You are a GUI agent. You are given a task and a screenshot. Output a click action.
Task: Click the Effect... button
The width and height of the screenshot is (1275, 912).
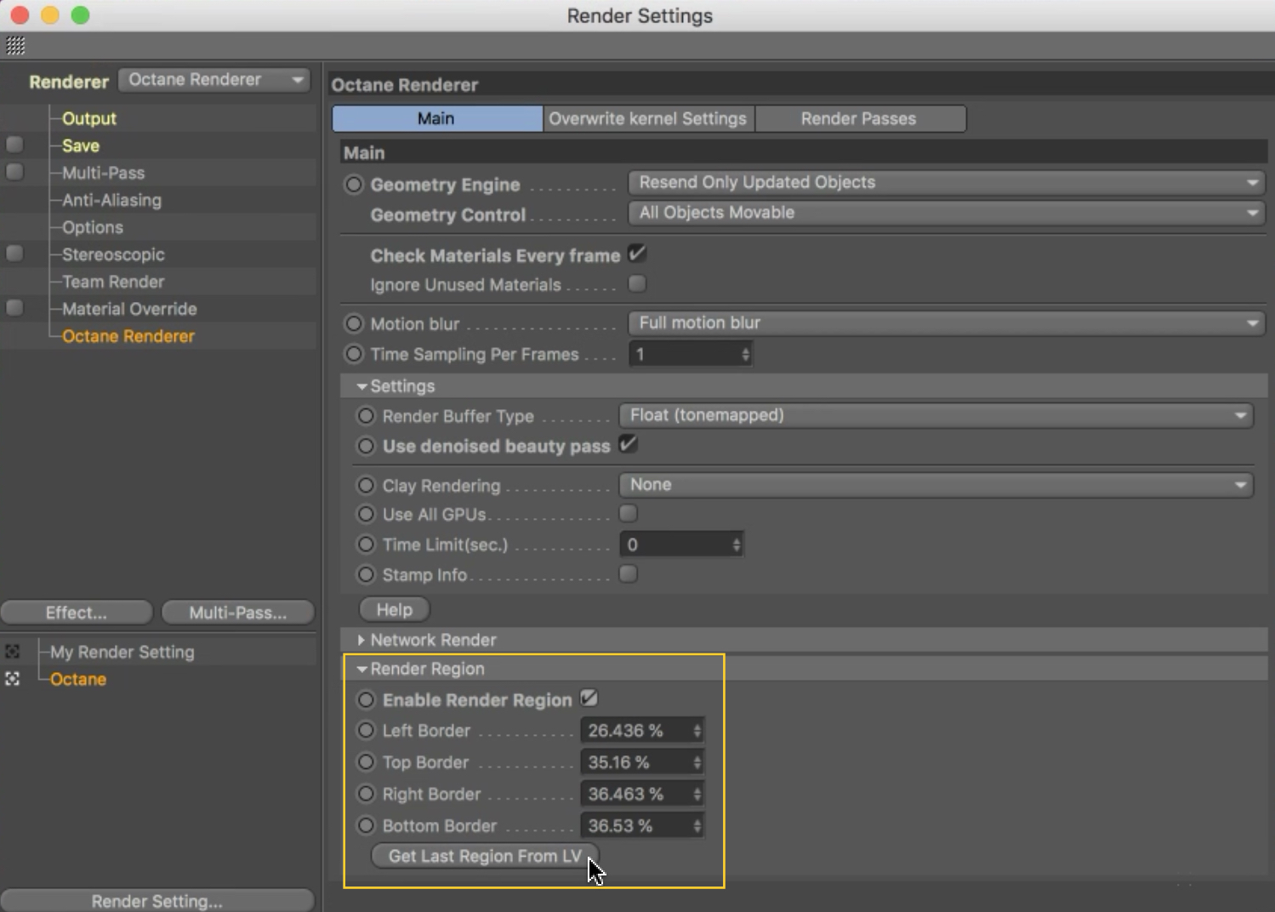(x=77, y=613)
